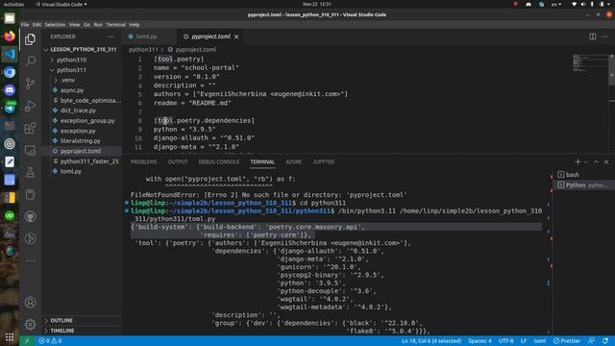
Task: Expand the .venv folder
Action: tap(68, 80)
